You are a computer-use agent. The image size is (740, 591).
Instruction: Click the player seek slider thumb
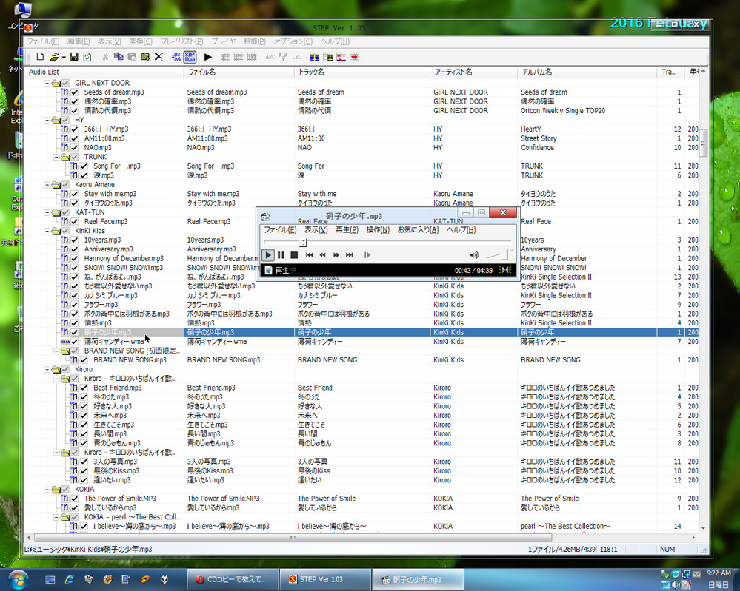click(x=303, y=243)
